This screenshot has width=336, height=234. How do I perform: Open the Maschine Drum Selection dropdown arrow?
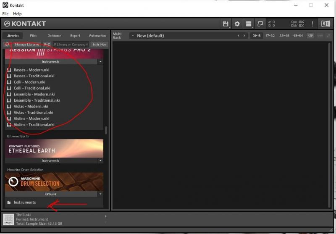tap(100, 194)
